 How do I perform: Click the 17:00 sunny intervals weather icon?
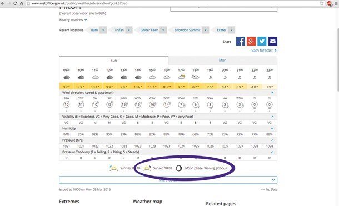[x=181, y=77]
